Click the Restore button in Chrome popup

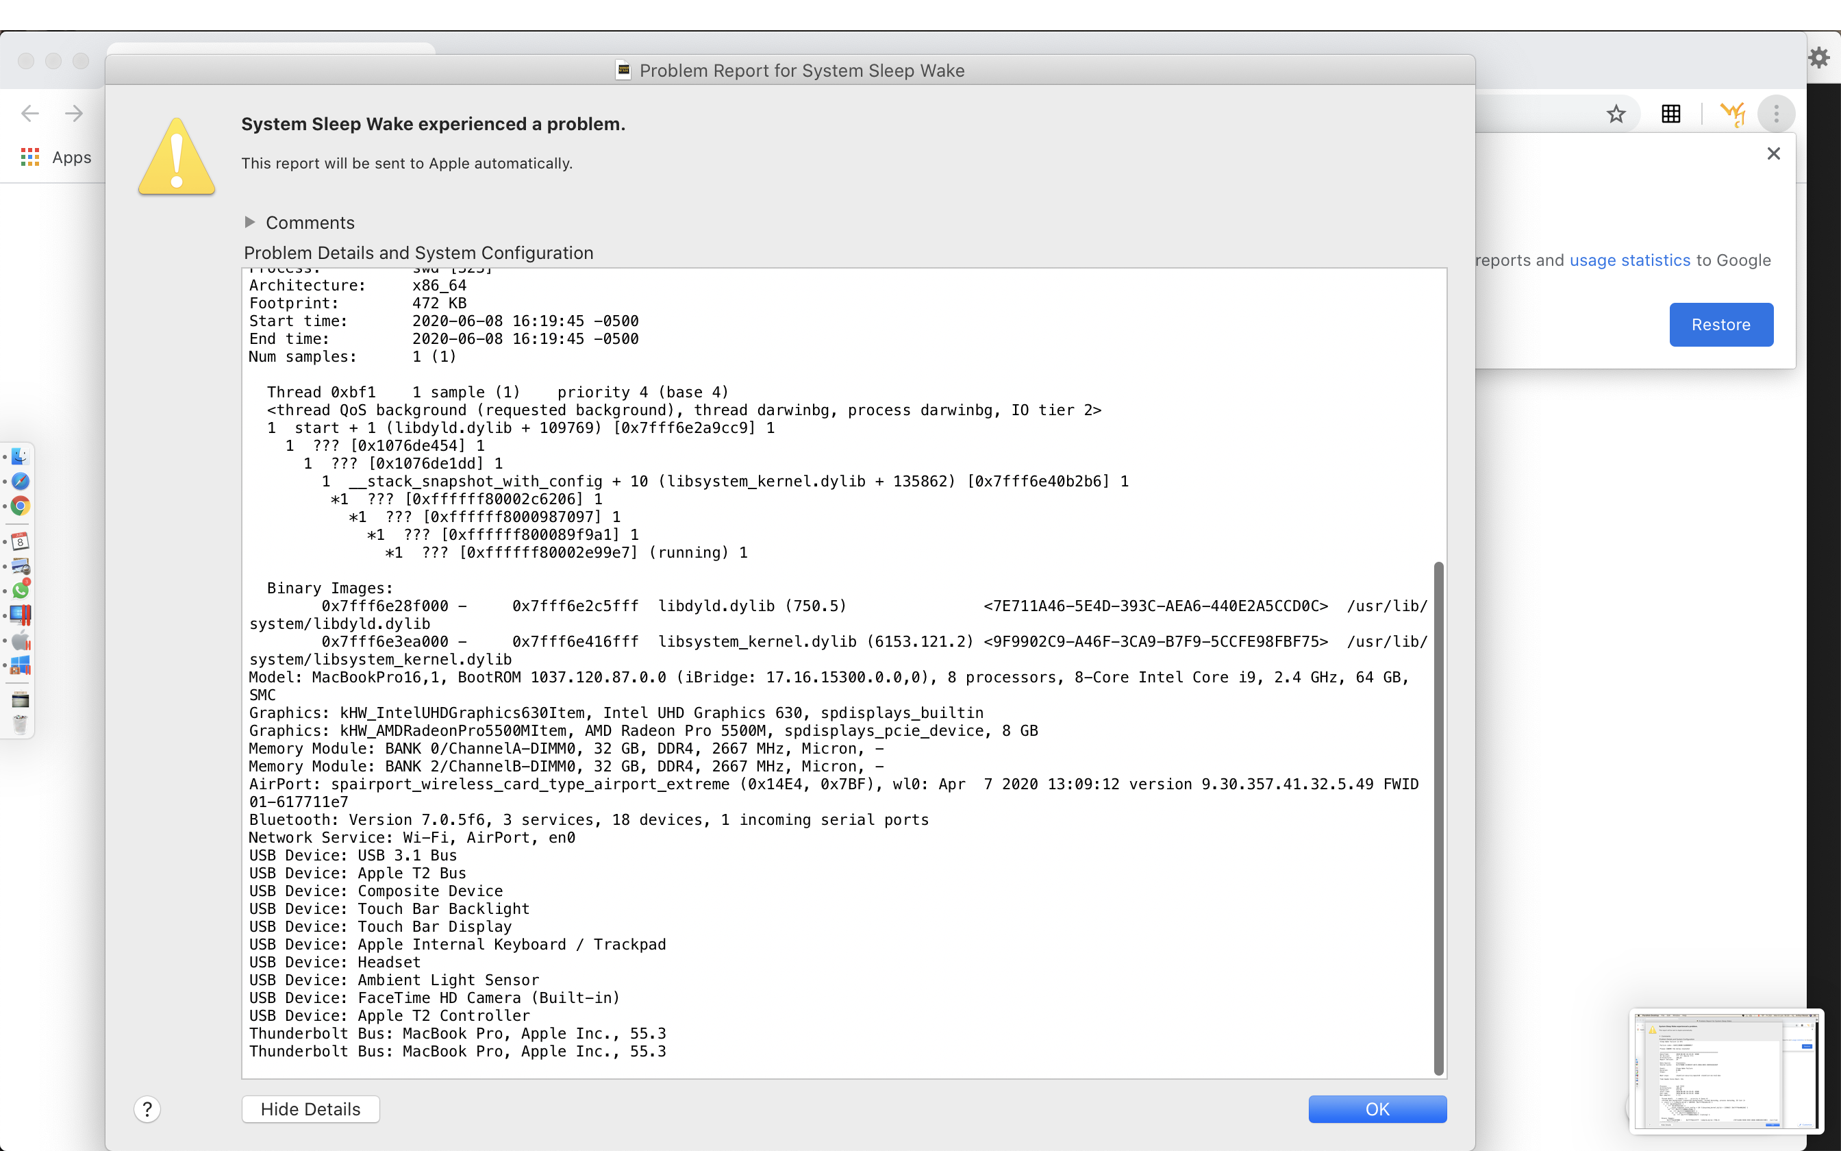point(1721,325)
